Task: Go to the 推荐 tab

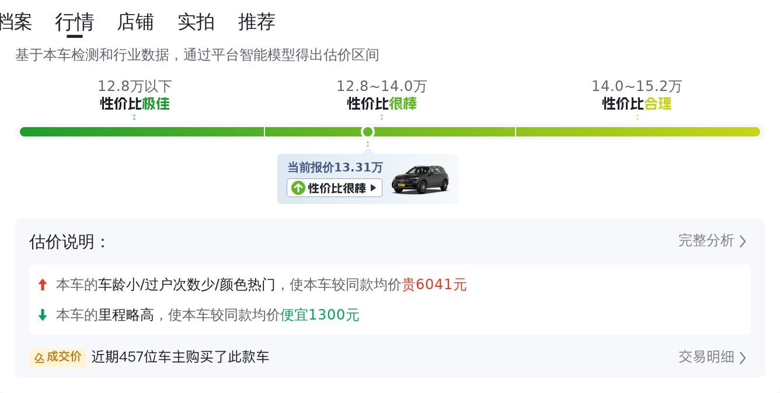Action: tap(257, 22)
